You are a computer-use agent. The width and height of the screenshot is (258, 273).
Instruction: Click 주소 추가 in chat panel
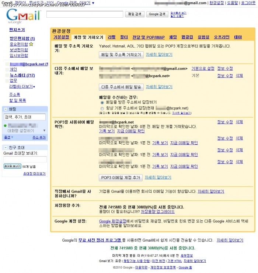click(x=39, y=137)
